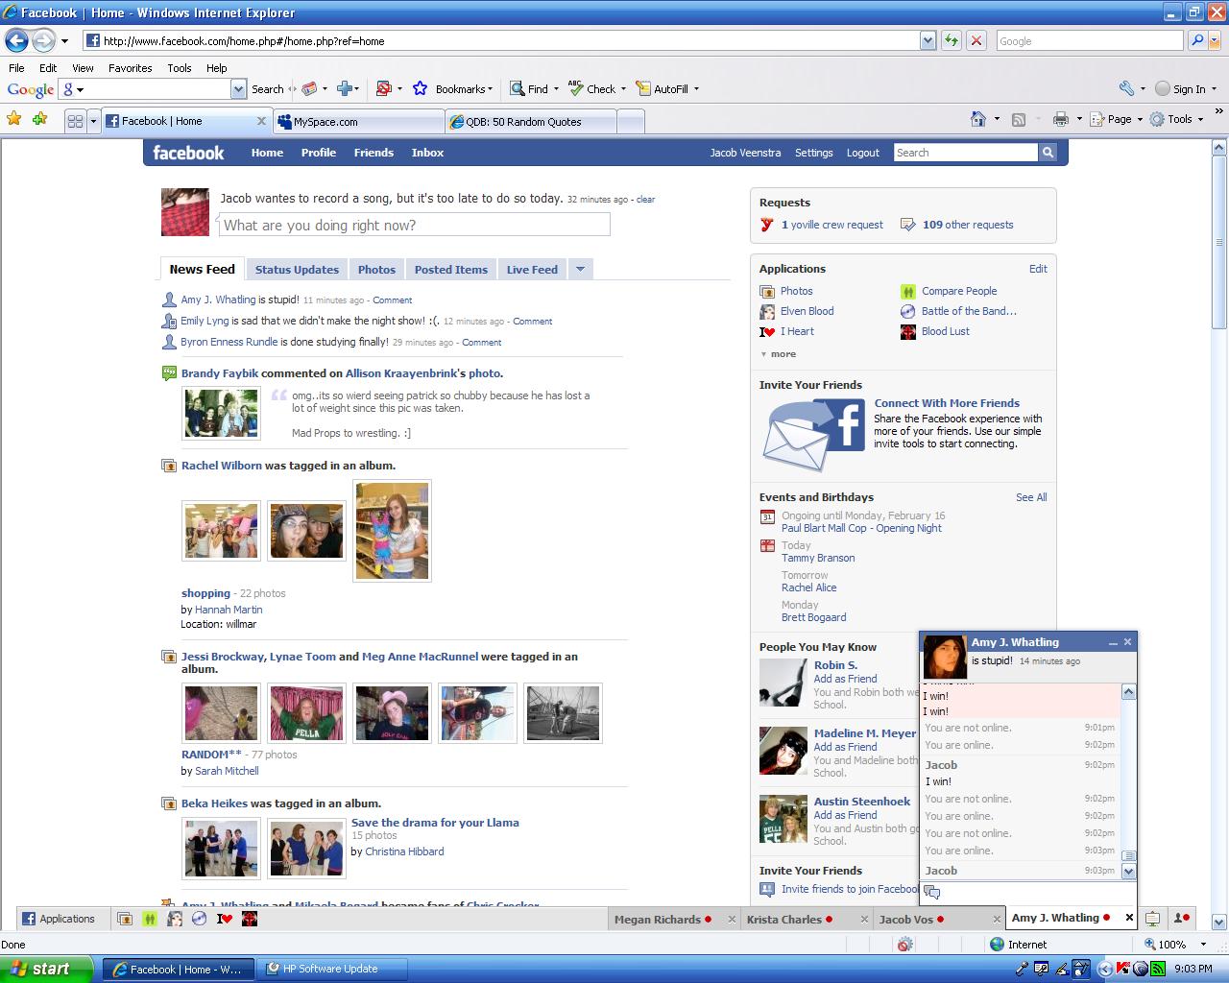The width and height of the screenshot is (1229, 983).
Task: Click the Facebook search magnifier button
Action: click(x=1048, y=153)
